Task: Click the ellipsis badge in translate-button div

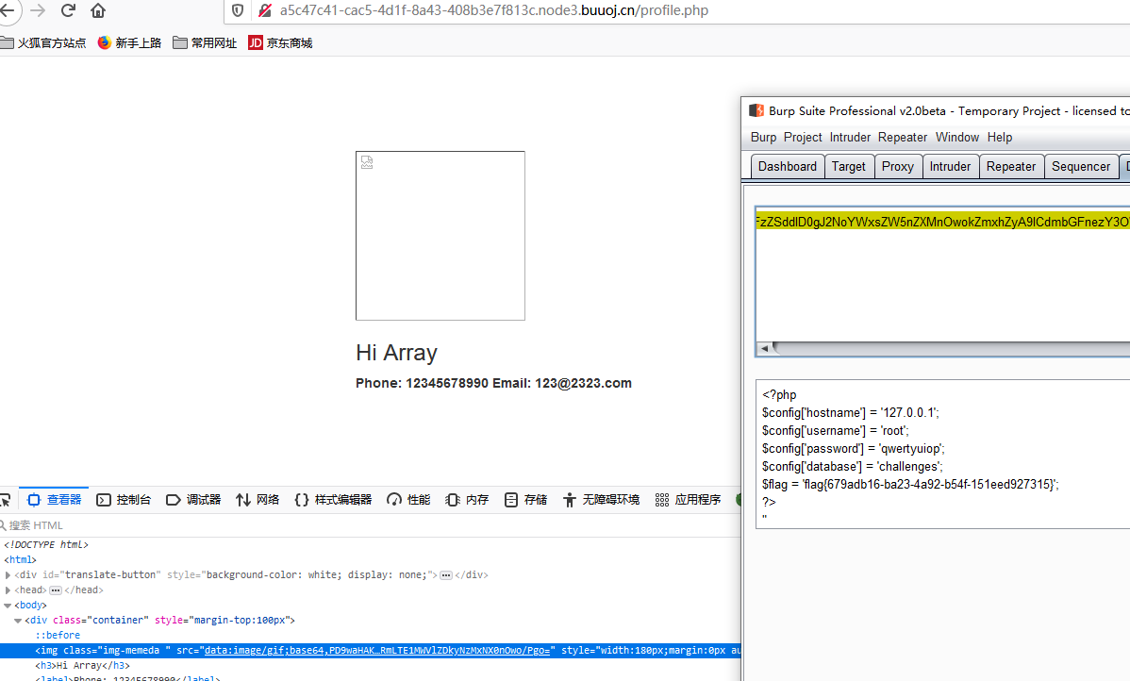Action: (x=446, y=575)
